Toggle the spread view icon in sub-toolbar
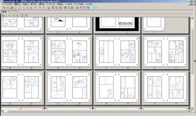Viewport: 196px width, 116px height. [22, 16]
